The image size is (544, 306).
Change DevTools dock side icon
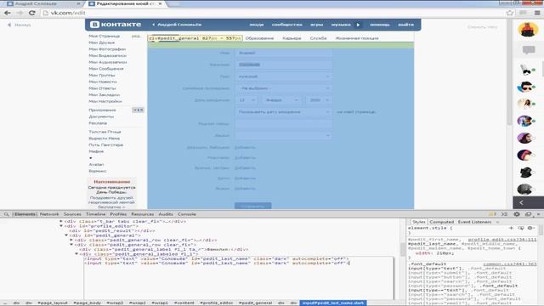(x=529, y=214)
